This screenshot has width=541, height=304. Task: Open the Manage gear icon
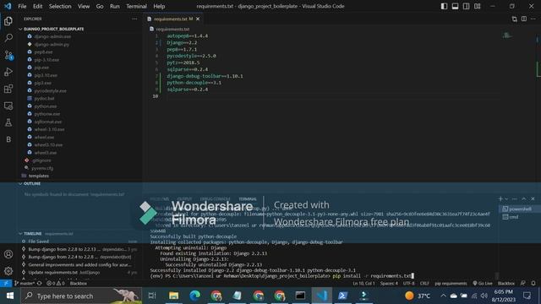pyautogui.click(x=8, y=271)
